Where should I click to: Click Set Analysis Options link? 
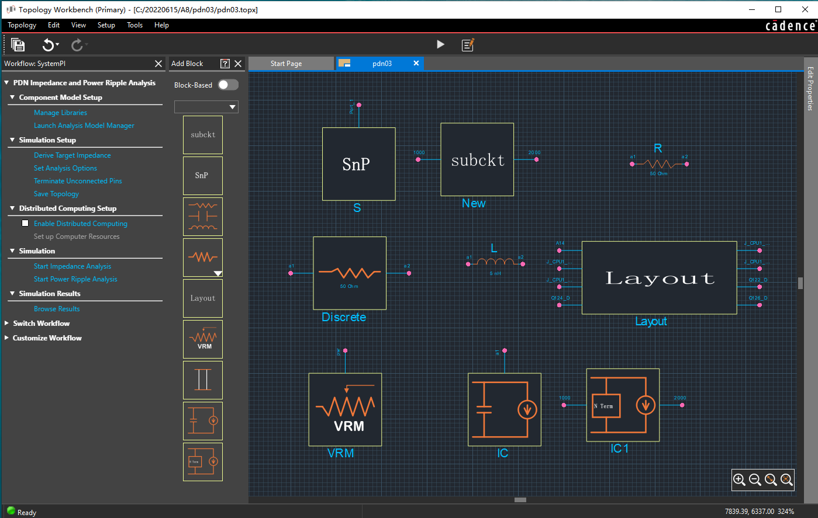[x=65, y=168]
